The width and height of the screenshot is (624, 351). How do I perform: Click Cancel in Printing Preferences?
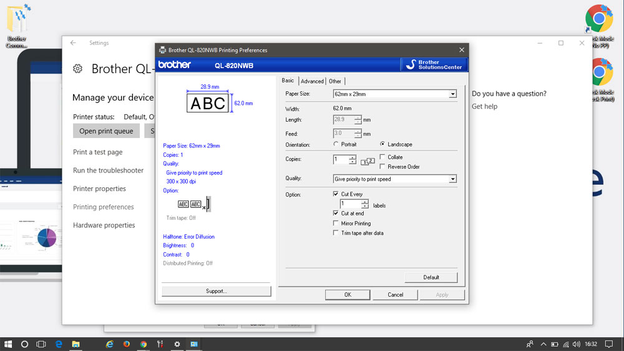[395, 295]
